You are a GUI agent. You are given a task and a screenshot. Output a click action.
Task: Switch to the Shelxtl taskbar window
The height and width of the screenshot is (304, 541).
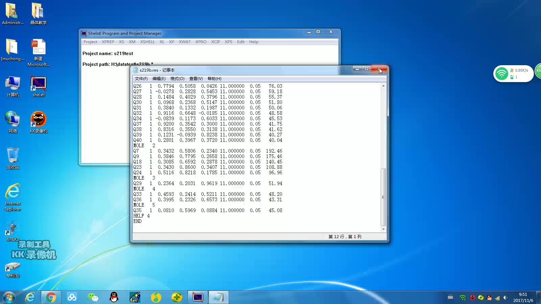(x=198, y=297)
